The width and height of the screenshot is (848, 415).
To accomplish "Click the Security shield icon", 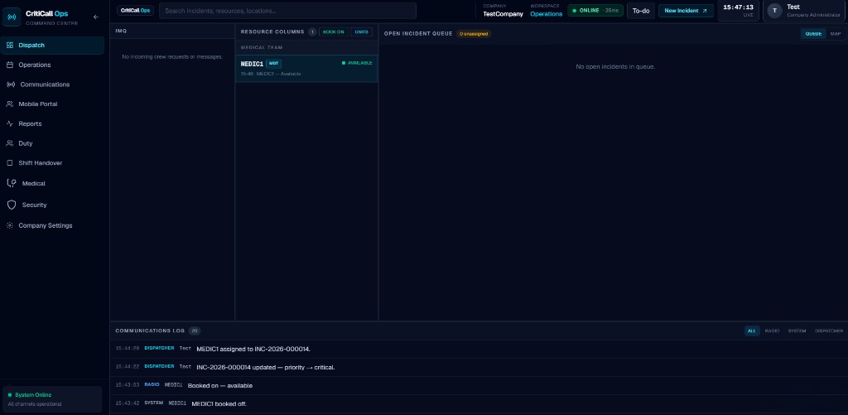I will click(12, 205).
